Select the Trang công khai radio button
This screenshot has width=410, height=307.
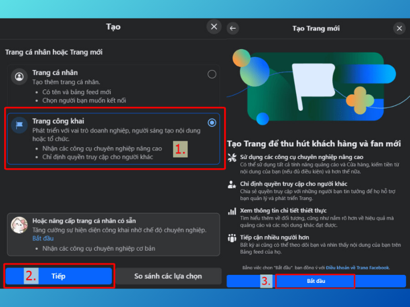(212, 122)
